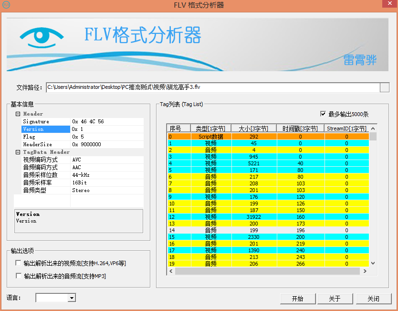Click the HeaderSize value 0x 9000000
Image resolution: width=398 pixels, height=311 pixels.
[86, 144]
